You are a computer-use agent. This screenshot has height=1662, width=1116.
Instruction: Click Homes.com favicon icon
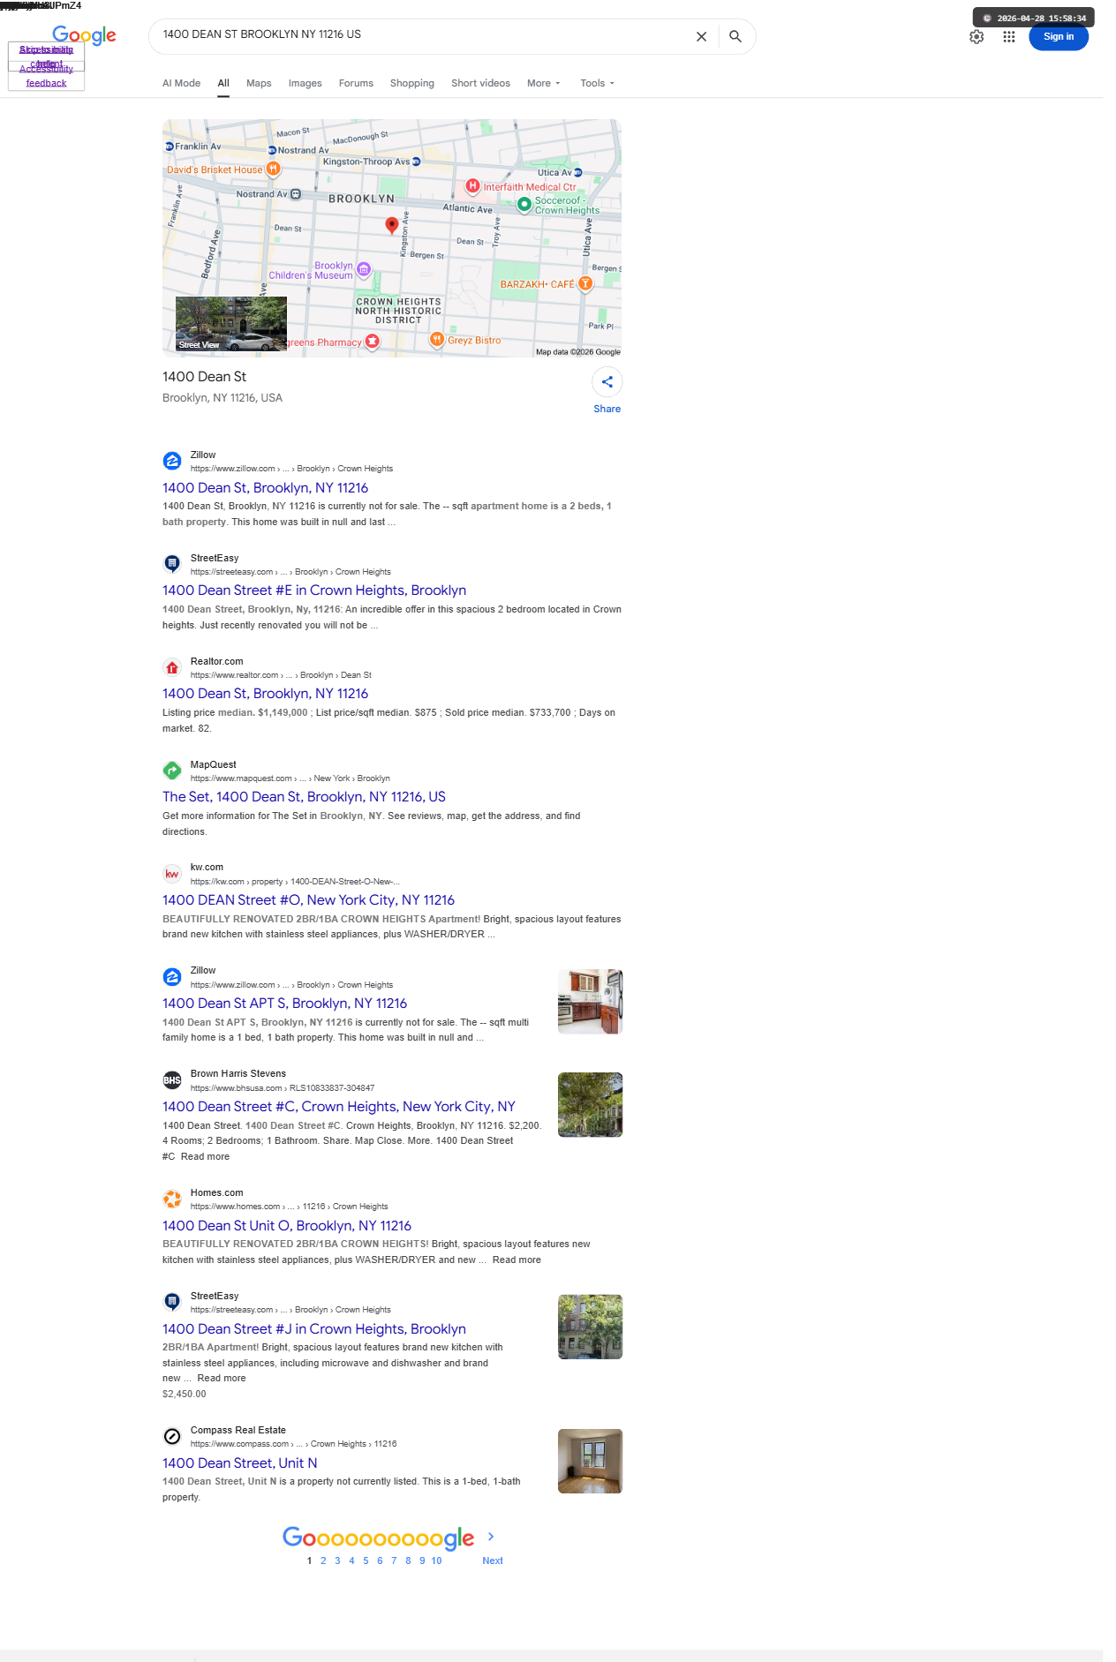click(x=172, y=1199)
